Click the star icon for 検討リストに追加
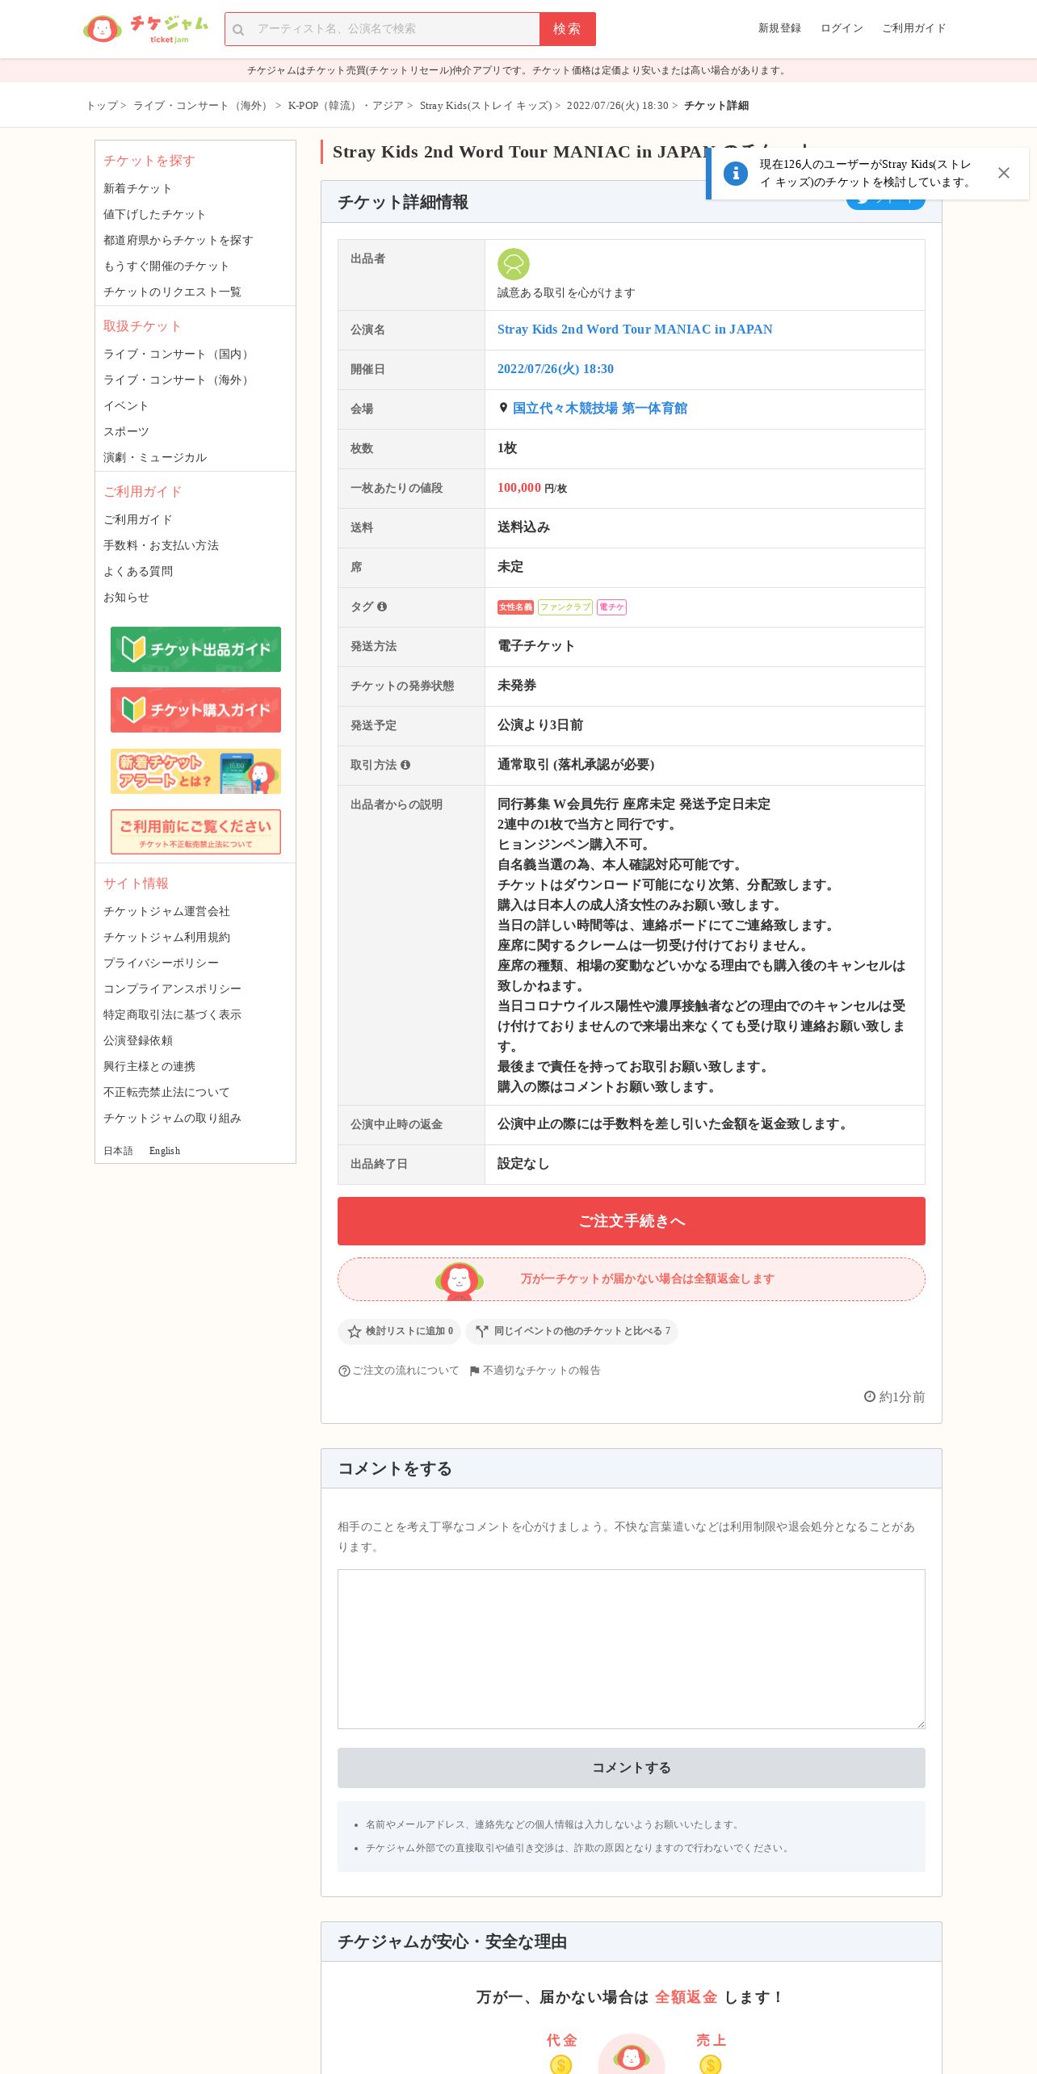Screen dimensions: 1037x2074 (354, 1332)
